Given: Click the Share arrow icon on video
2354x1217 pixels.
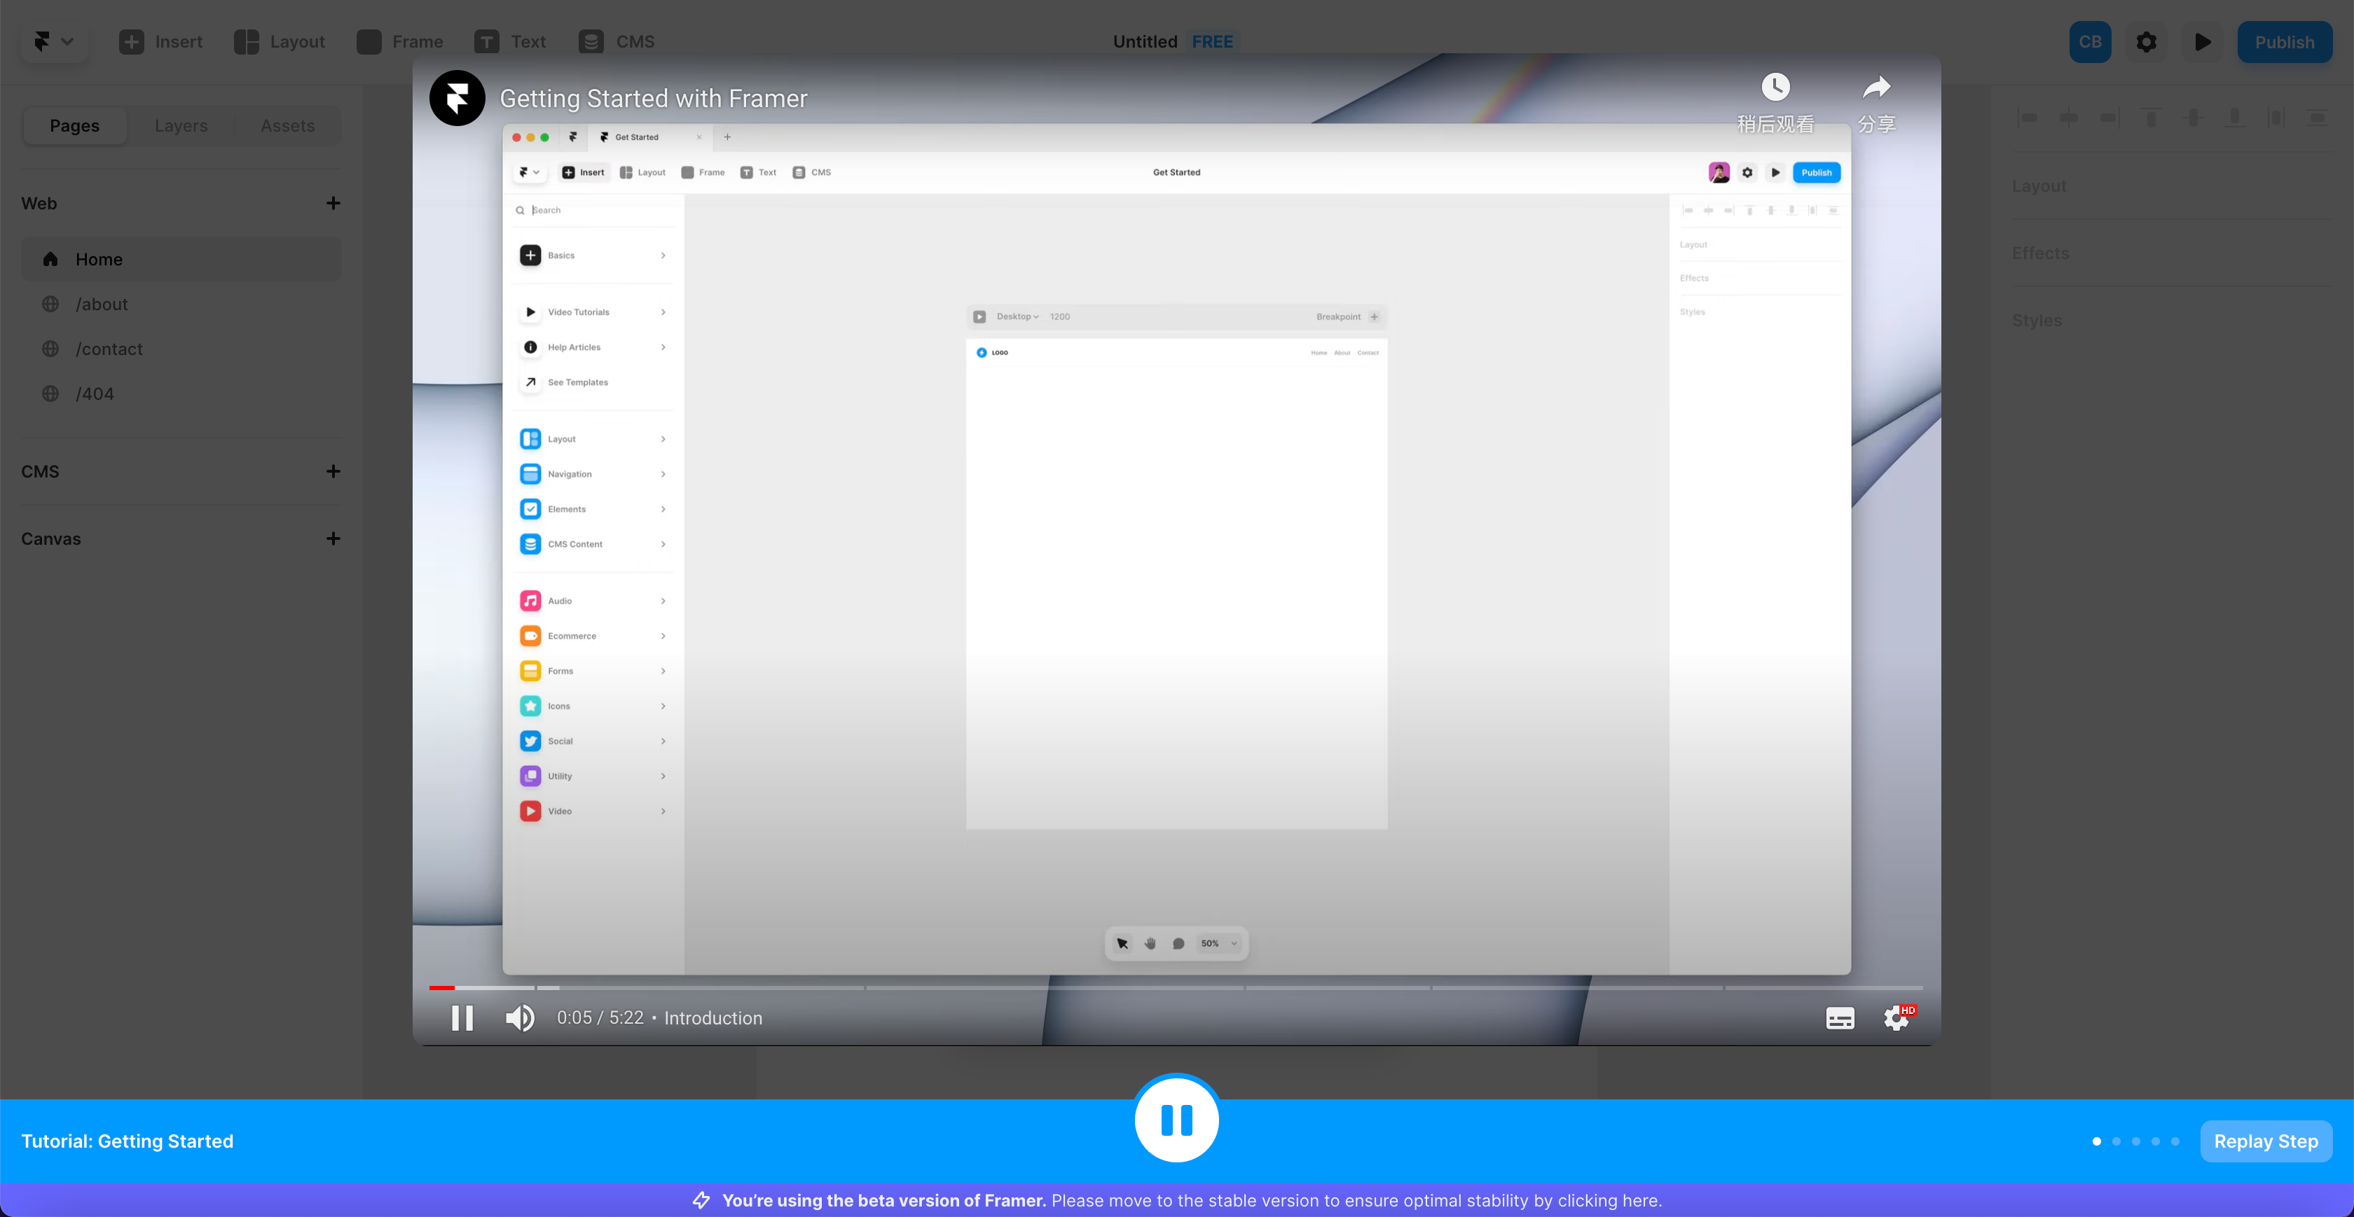Looking at the screenshot, I should click(x=1876, y=88).
